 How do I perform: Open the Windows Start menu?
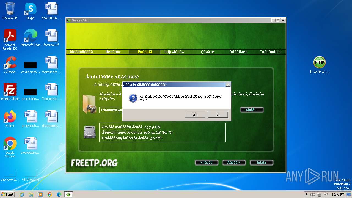7,194
